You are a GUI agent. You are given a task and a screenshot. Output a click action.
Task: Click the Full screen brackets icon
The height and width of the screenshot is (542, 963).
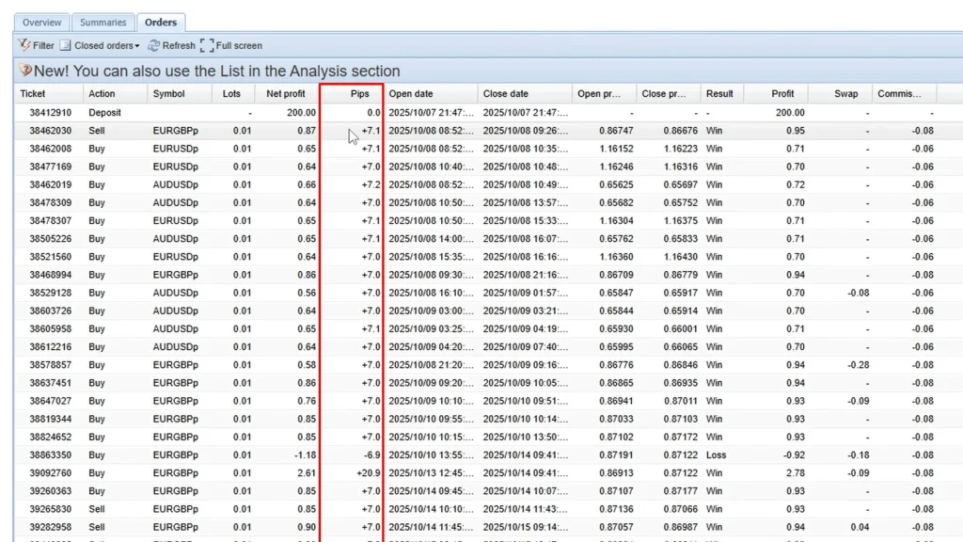coord(207,45)
